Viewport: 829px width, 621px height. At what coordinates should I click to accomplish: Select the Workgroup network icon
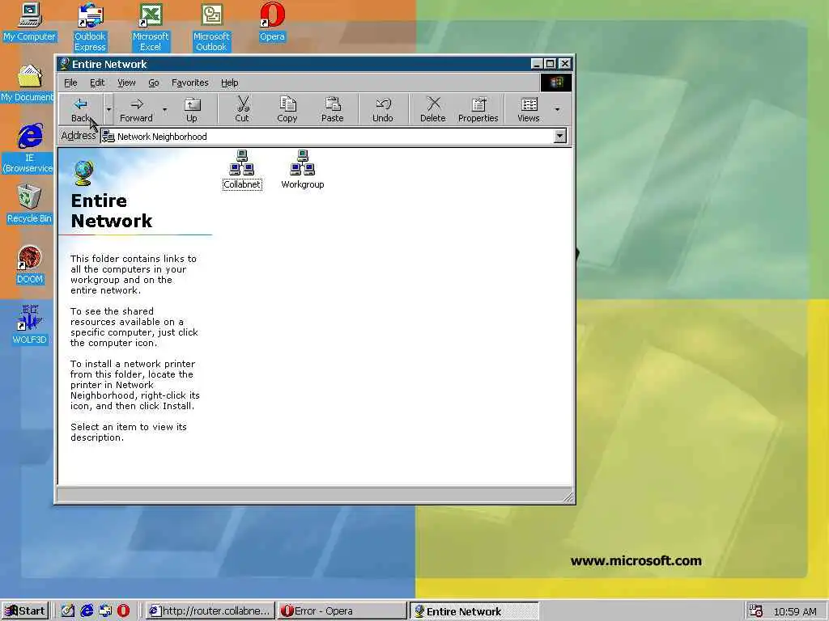pyautogui.click(x=303, y=170)
